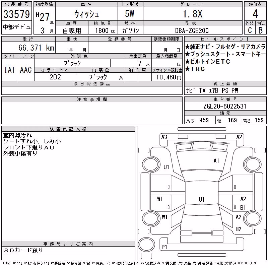Click the 輸入車 header cell
This screenshot has height=268, width=268.
138,70
